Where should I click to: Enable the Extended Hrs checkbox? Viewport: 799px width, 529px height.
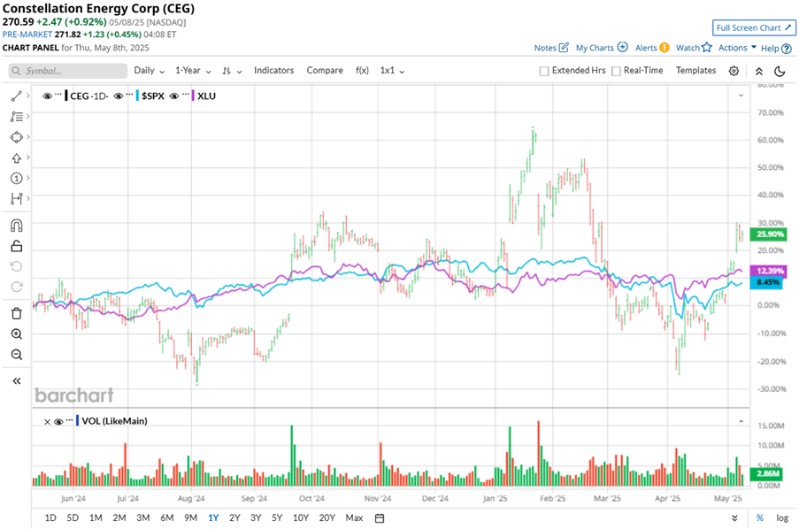tap(544, 71)
